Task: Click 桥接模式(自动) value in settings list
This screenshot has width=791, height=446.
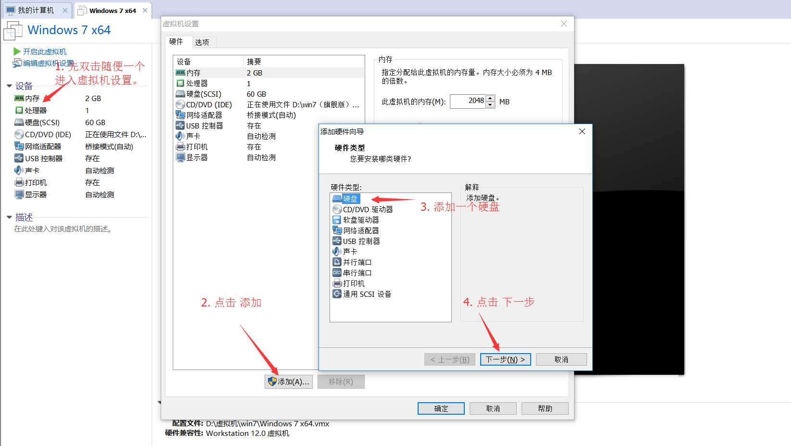Action: click(x=271, y=115)
